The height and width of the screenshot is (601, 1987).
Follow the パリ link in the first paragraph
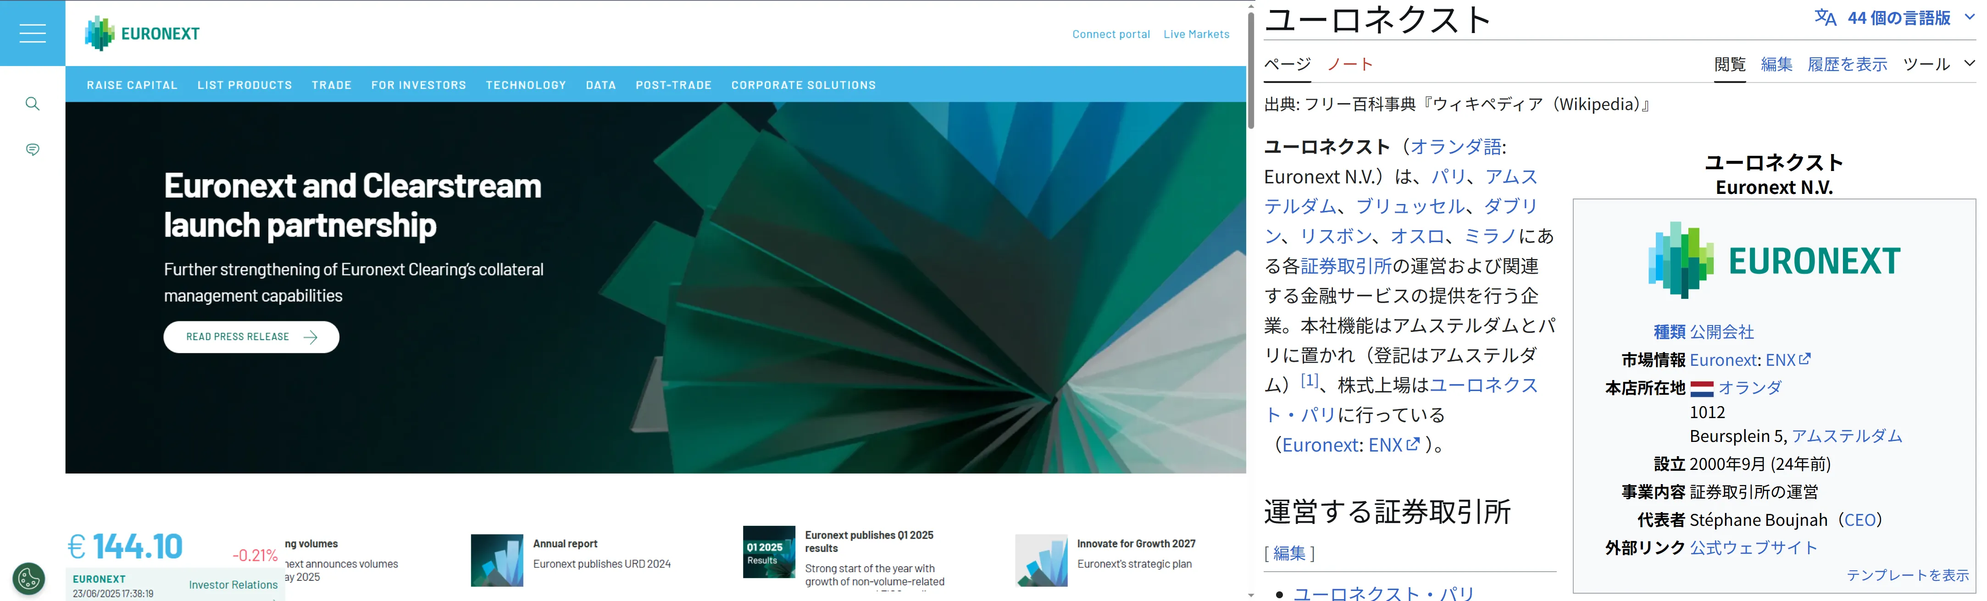(x=1449, y=176)
